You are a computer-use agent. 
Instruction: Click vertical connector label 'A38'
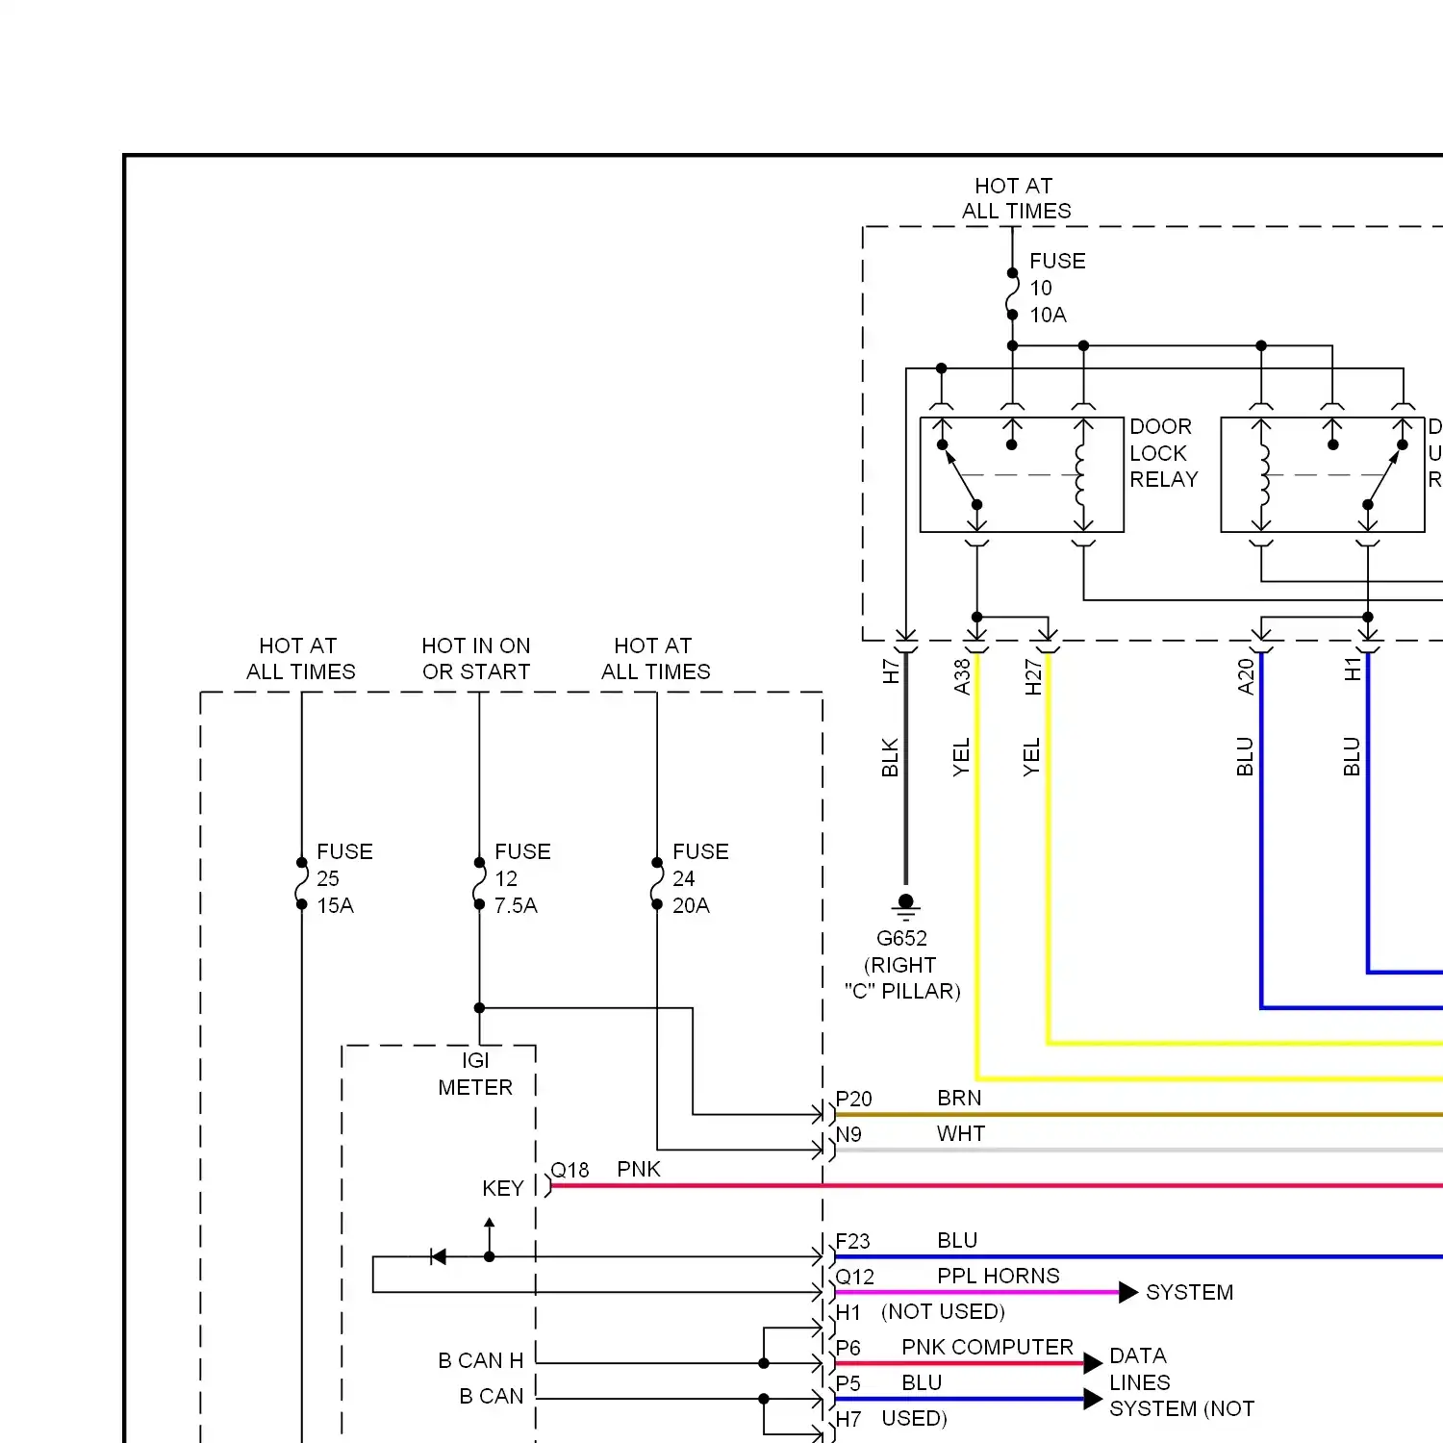coord(962,677)
